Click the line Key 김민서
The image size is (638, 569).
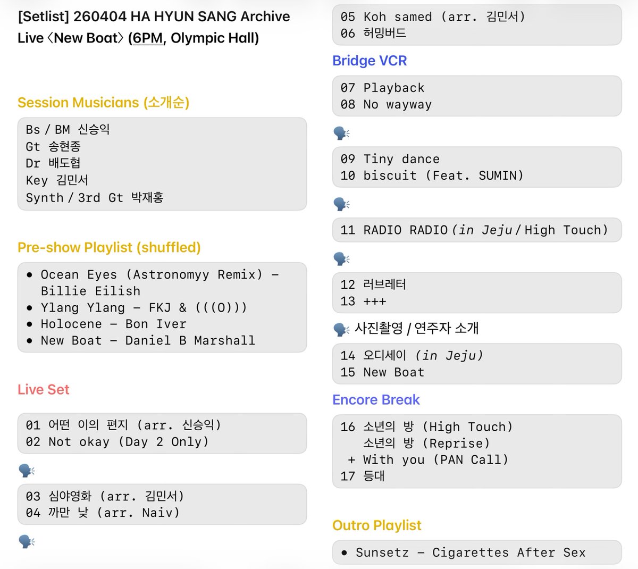pyautogui.click(x=57, y=180)
